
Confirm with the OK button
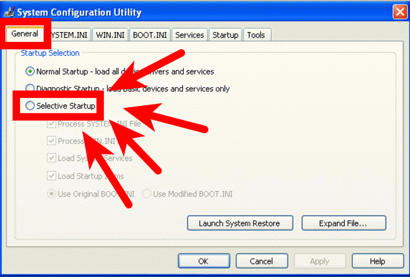point(204,261)
